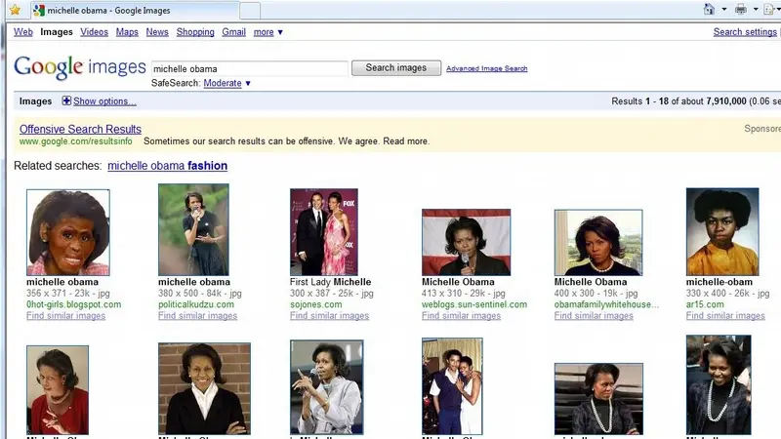Switch to Videos search

[x=94, y=32]
